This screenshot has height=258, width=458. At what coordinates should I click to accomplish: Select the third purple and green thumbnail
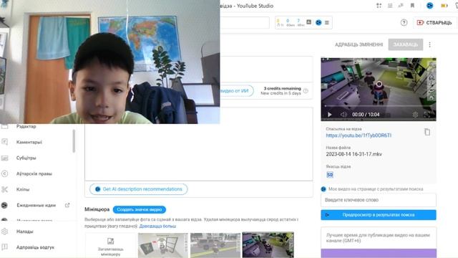tap(268, 245)
